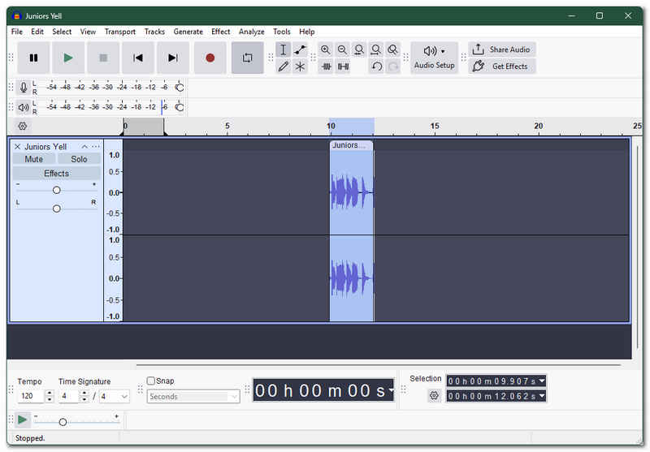
Task: Click Play-at-Speed green button
Action: click(x=23, y=420)
